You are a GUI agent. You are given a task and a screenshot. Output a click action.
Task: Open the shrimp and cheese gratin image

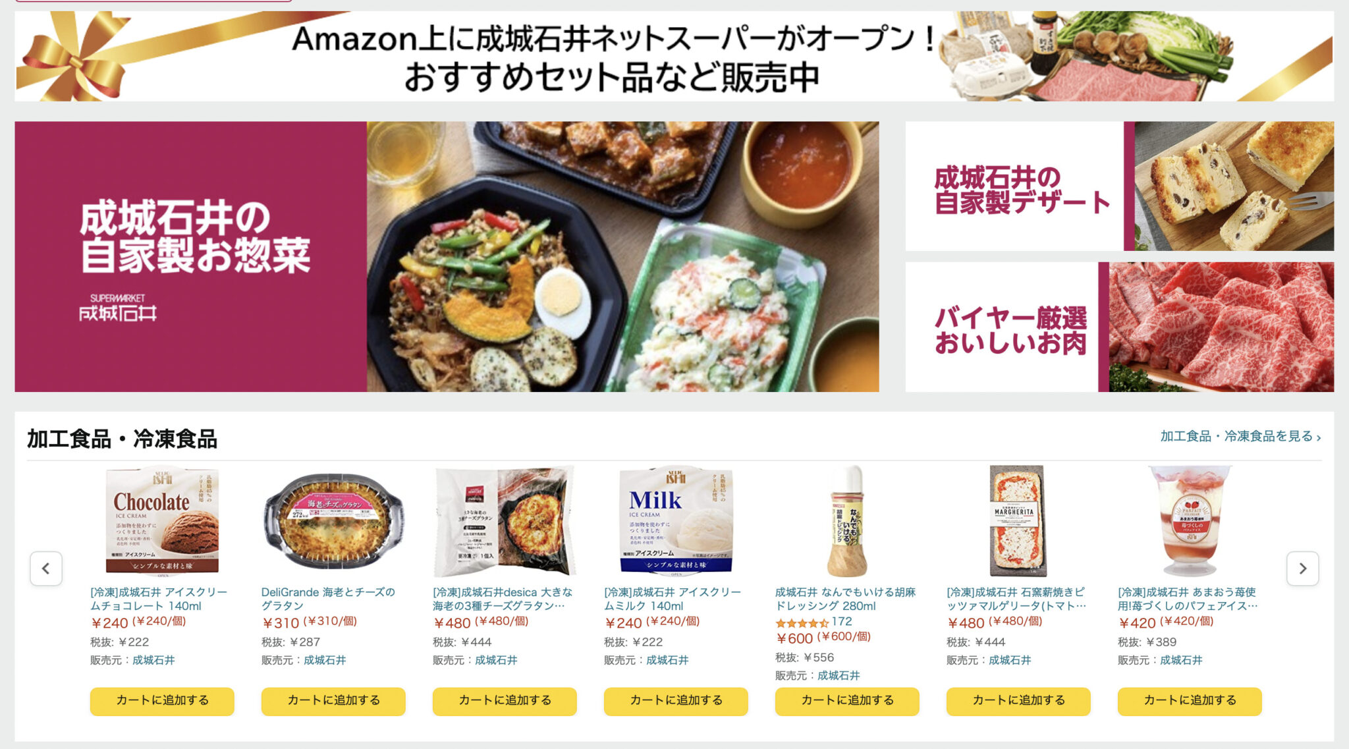[x=333, y=521]
